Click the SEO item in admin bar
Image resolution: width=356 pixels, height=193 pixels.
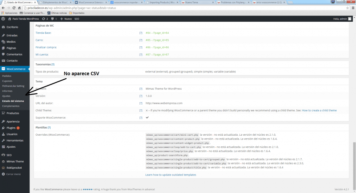pos(77,19)
